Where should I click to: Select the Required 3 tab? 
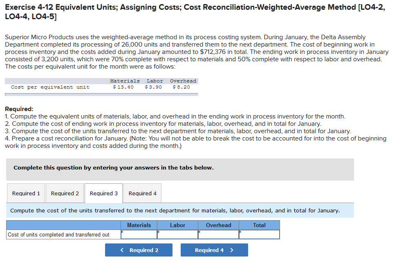click(x=103, y=193)
